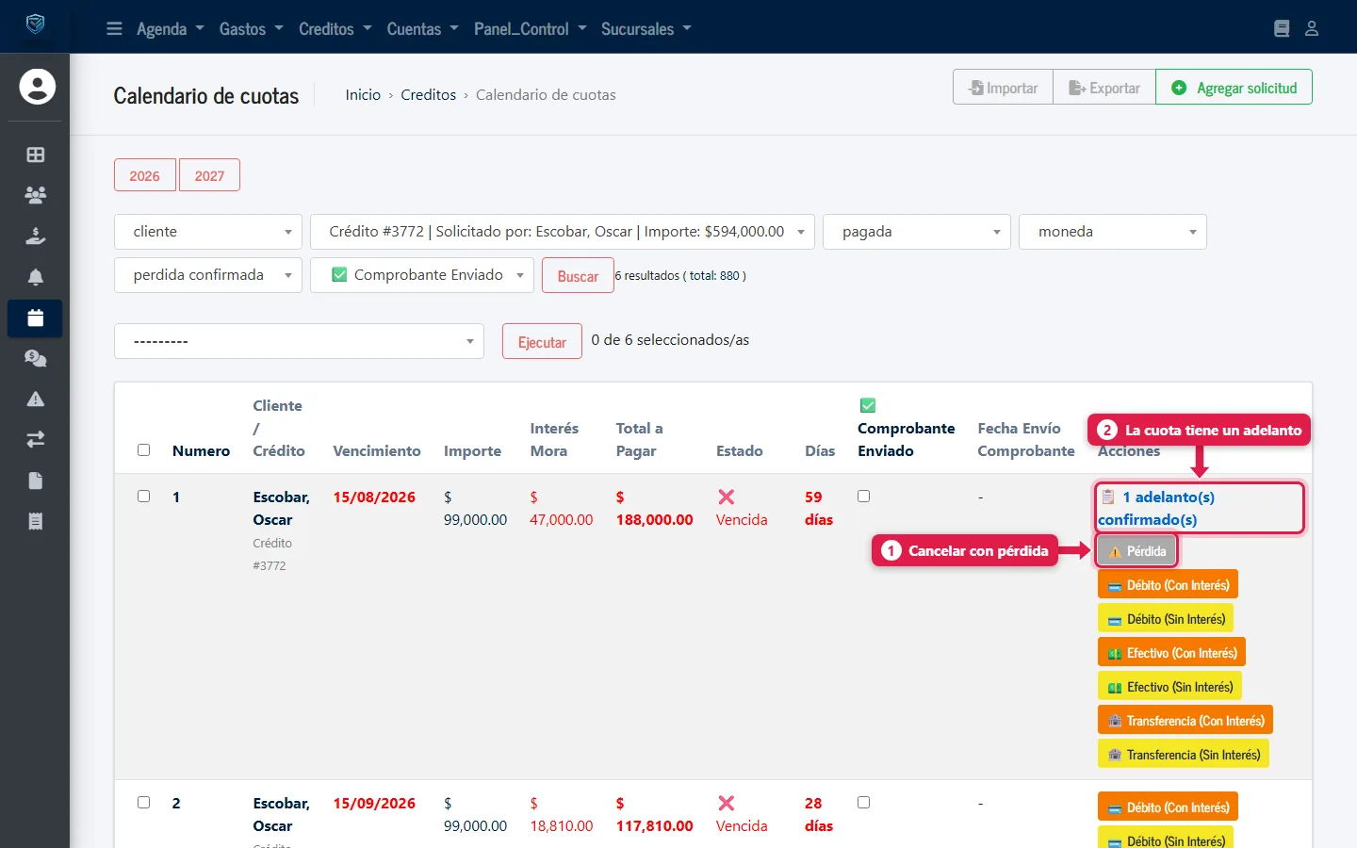This screenshot has width=1357, height=848.
Task: Open the dashboard grid icon in the sidebar
Action: coord(36,155)
